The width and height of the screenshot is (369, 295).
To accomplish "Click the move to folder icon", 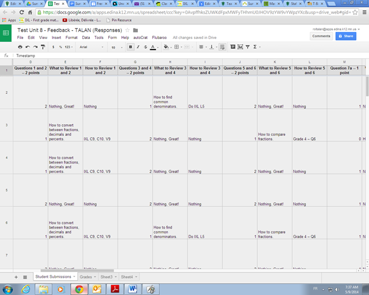I will click(x=135, y=30).
